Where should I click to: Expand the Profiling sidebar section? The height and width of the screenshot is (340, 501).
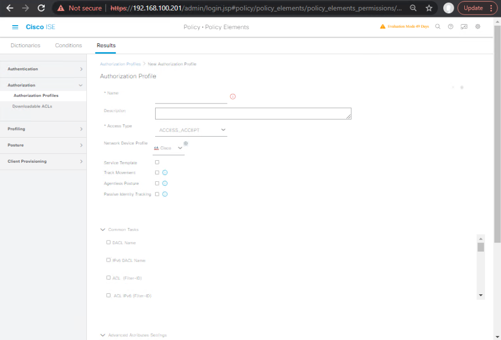pos(43,129)
